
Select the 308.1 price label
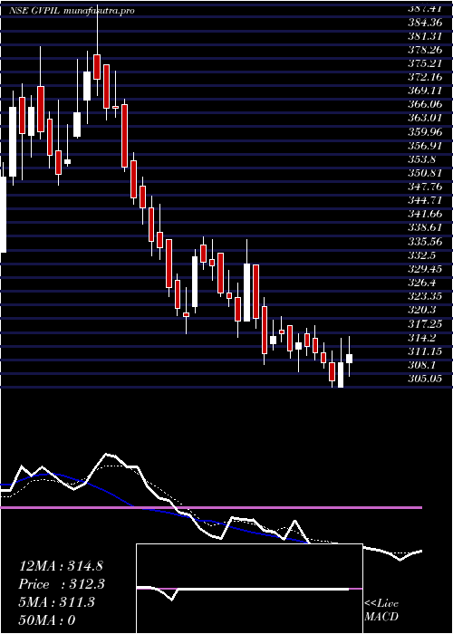420,366
